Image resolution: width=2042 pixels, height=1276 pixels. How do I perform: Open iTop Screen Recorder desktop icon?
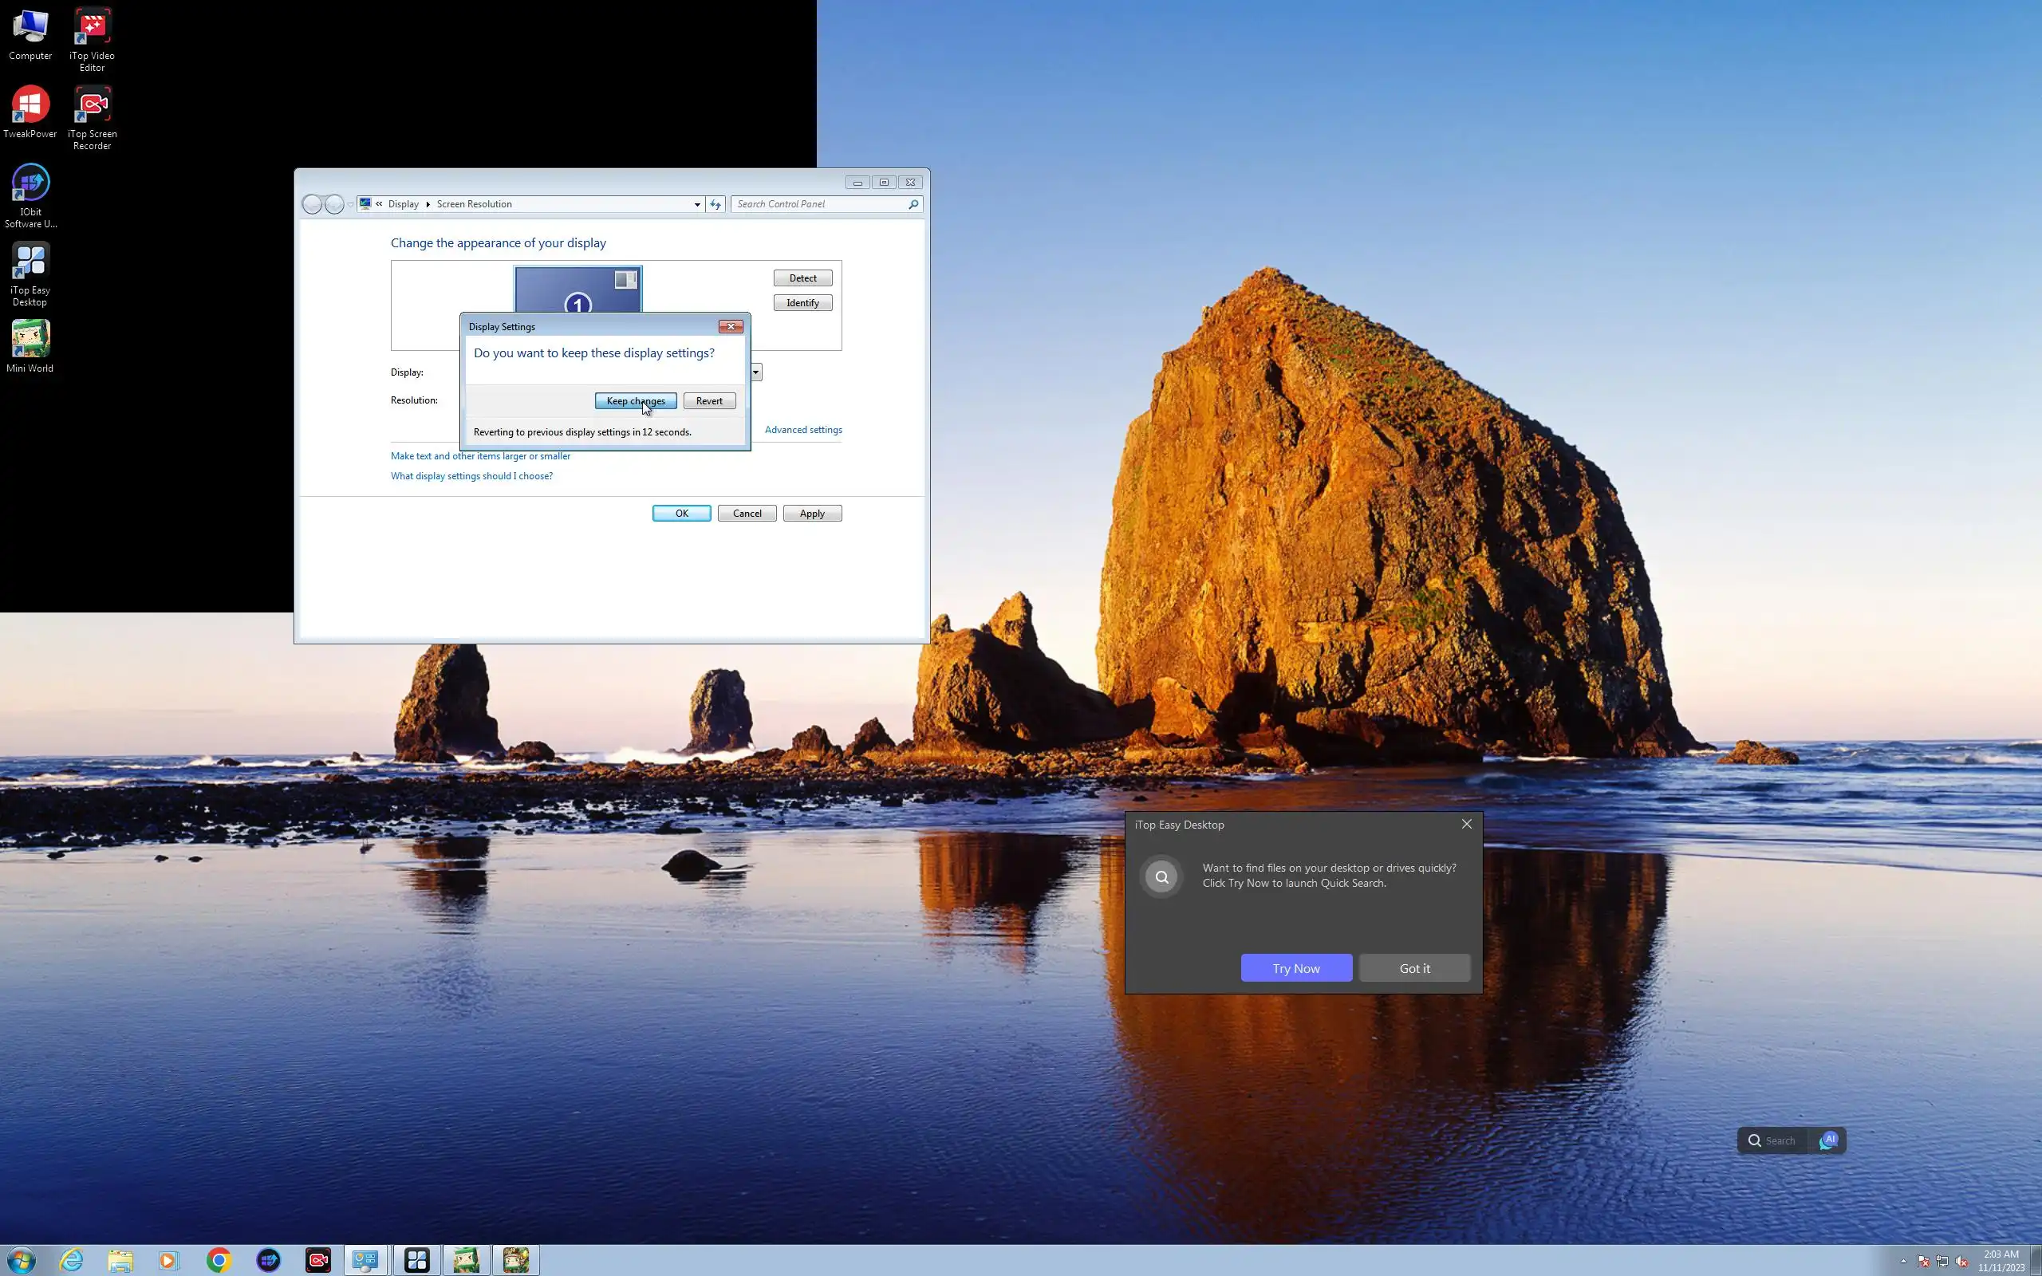92,106
